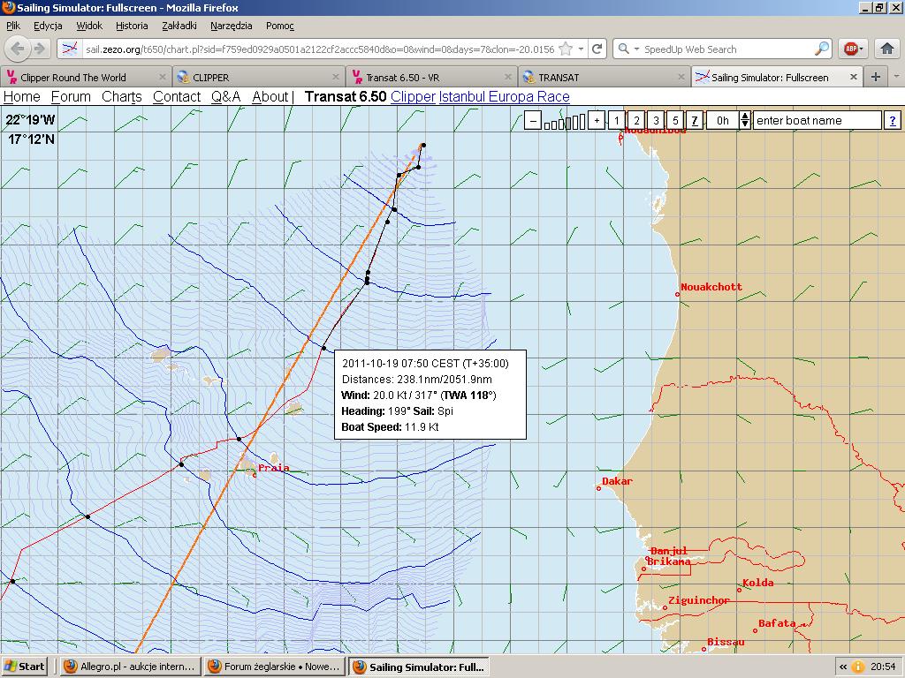Click the enter boat name field
Viewport: 905px width, 678px height.
pos(817,120)
